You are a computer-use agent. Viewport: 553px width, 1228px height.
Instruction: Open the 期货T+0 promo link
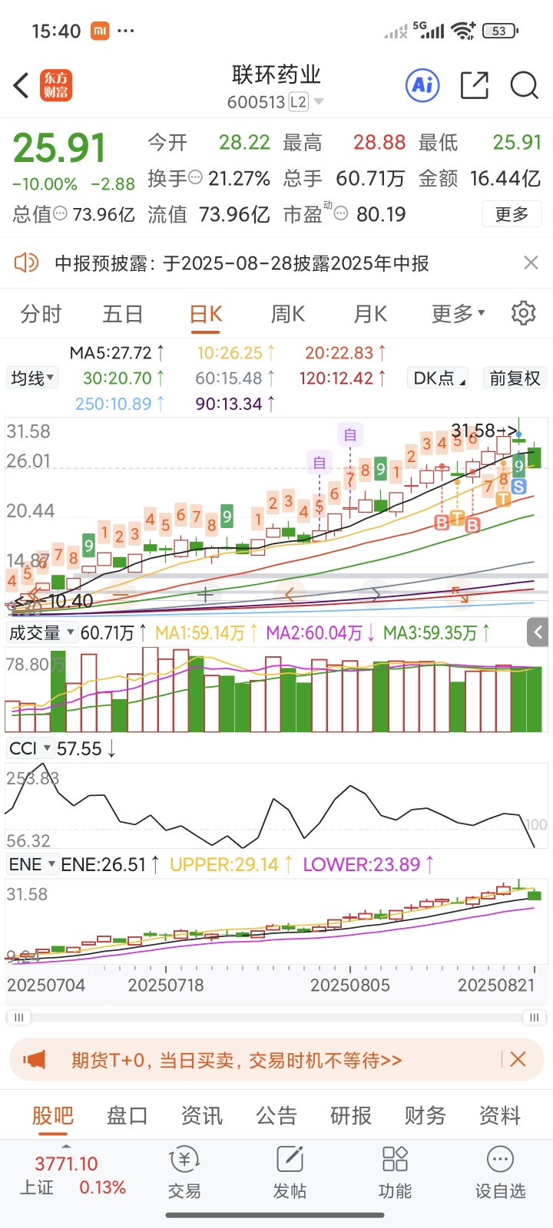[x=237, y=1060]
